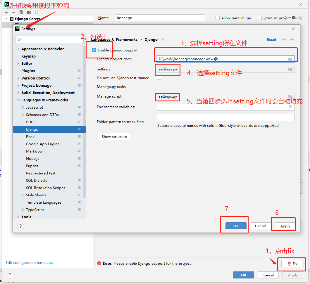310x284 pixels.
Task: Expand the Tools section
Action: [x=18, y=217]
